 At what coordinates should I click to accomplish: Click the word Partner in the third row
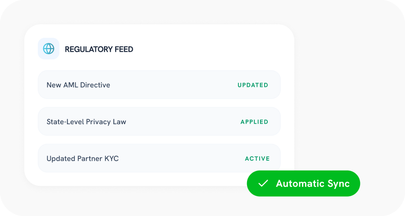point(89,159)
